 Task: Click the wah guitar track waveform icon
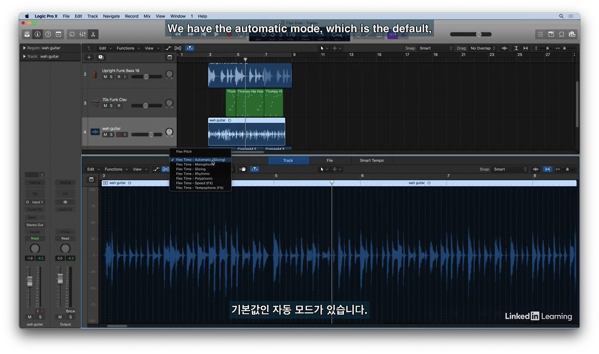(95, 132)
